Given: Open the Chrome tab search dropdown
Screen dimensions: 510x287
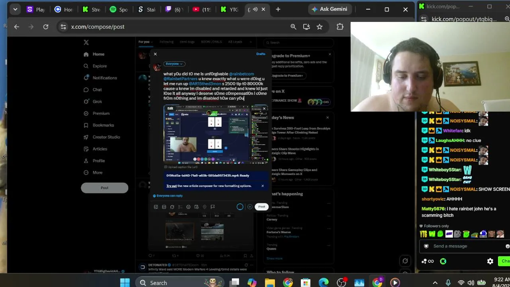Looking at the screenshot, I should coord(15,10).
